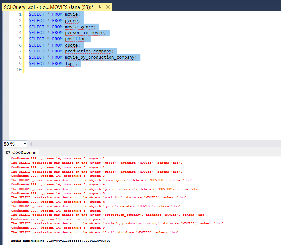This screenshot has height=245, width=281.
Task: Click the FROM keyword on line 5
Action: [57, 39]
